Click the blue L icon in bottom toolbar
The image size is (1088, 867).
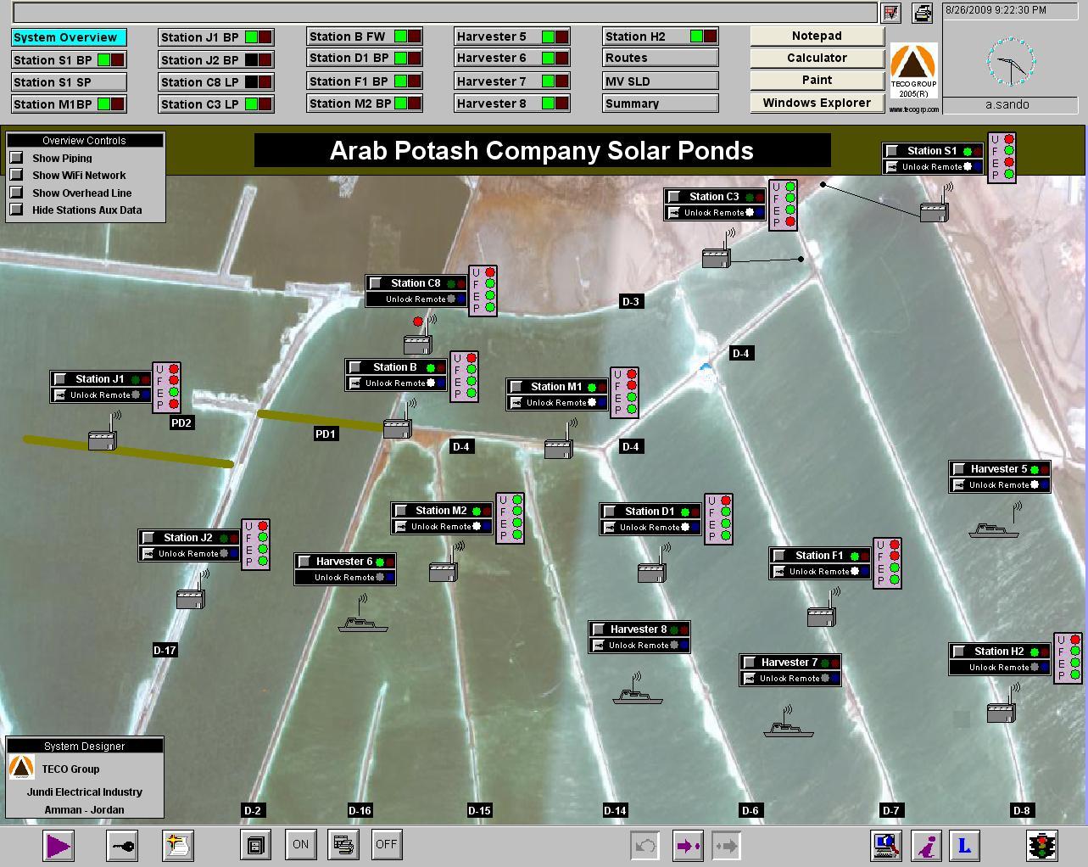(964, 845)
